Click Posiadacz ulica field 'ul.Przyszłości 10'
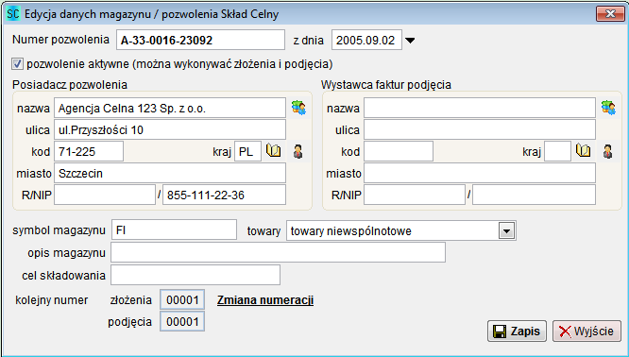 [x=170, y=130]
